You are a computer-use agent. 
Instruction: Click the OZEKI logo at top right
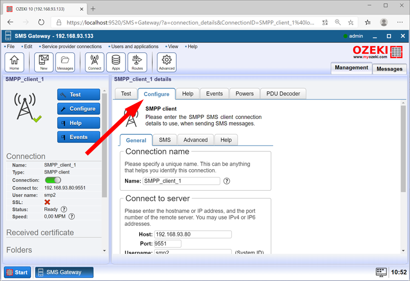click(x=377, y=52)
